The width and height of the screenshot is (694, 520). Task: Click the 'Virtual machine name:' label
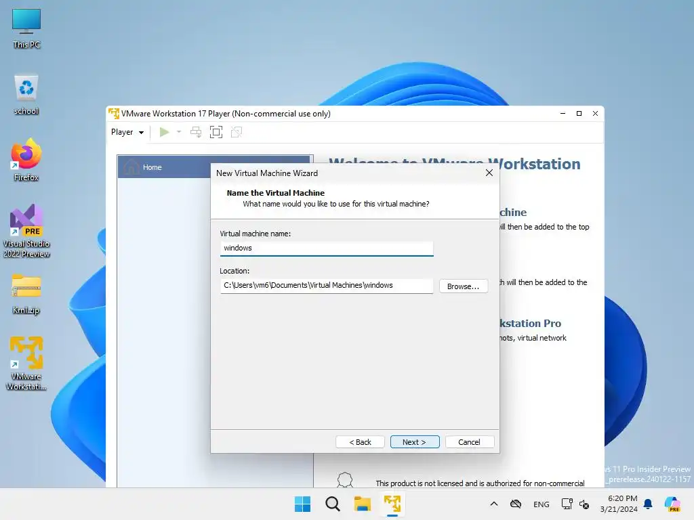256,234
